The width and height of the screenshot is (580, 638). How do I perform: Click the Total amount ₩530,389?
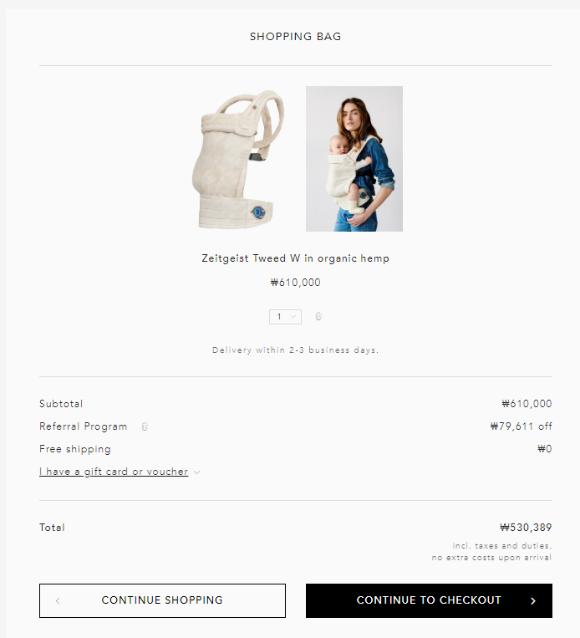tap(526, 528)
